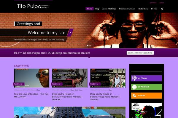Click the Android robot icon
Screen dimensions: 178x118
pos(134,87)
